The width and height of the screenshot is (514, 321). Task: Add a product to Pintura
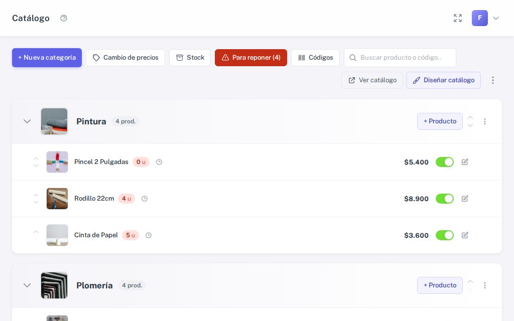click(440, 121)
